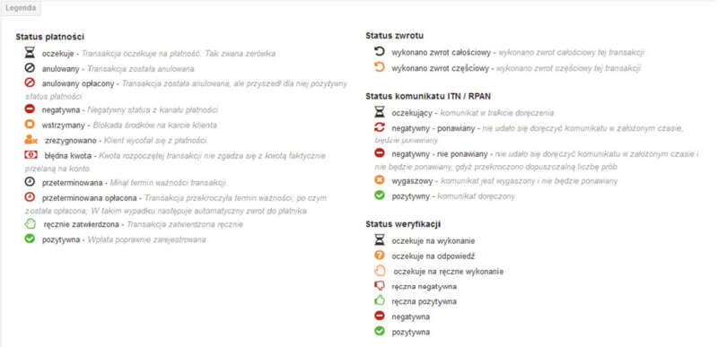This screenshot has height=347, width=718.
Task: Click the orange X icon for 'wygaszony'
Action: click(380, 180)
